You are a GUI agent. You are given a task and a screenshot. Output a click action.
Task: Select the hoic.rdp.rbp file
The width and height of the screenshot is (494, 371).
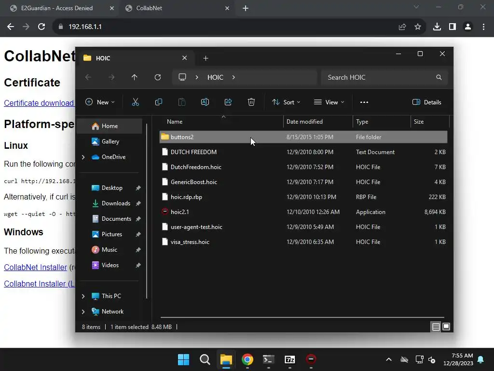pyautogui.click(x=303, y=197)
